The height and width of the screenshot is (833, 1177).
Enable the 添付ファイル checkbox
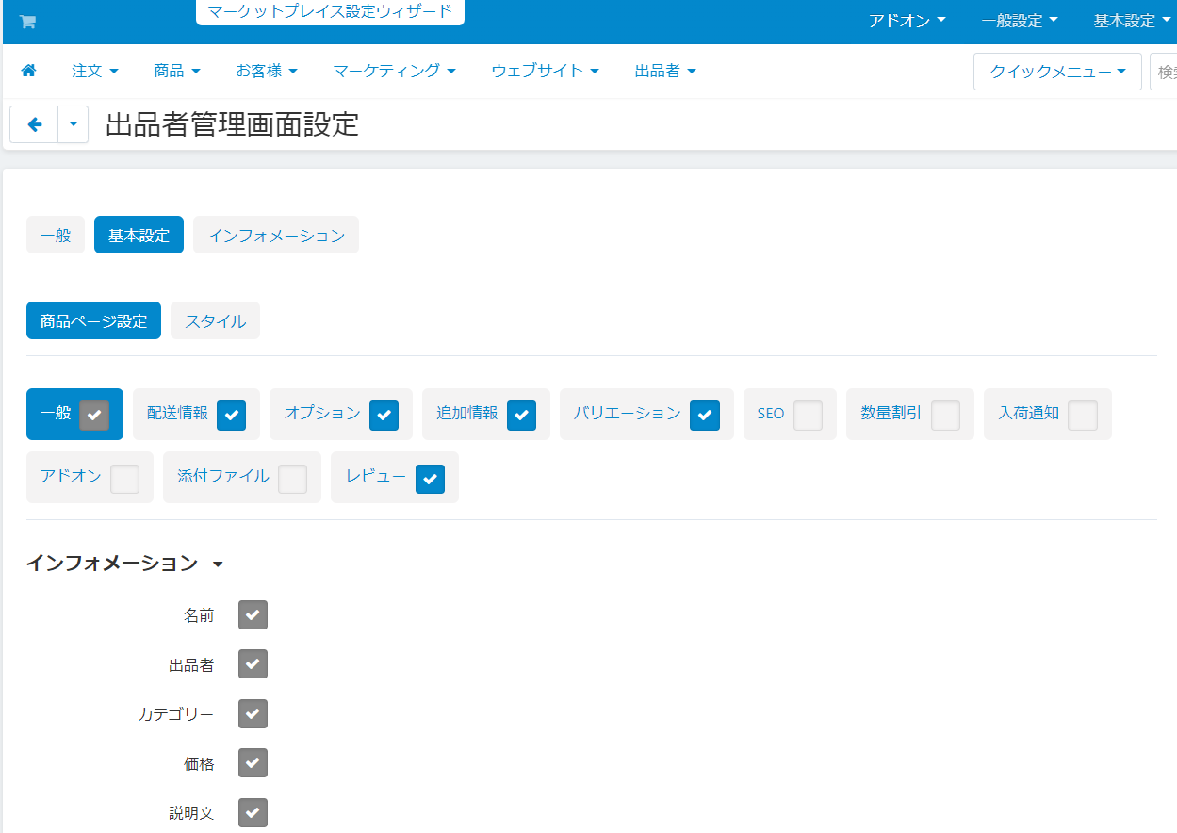click(x=292, y=479)
